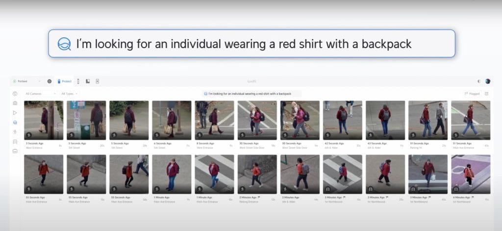Open the Portland site selector dropdown
The height and width of the screenshot is (231, 502).
[27, 81]
